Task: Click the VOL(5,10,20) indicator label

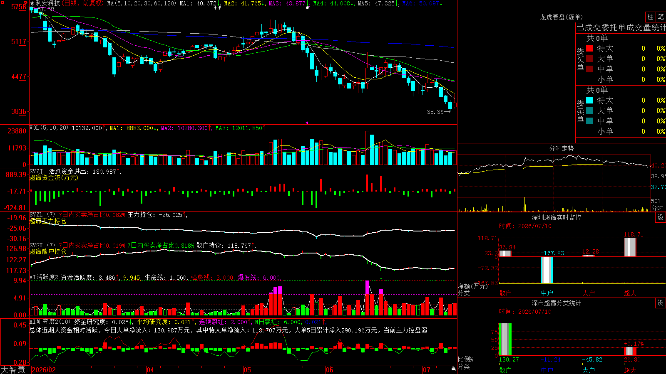Action: pos(49,128)
